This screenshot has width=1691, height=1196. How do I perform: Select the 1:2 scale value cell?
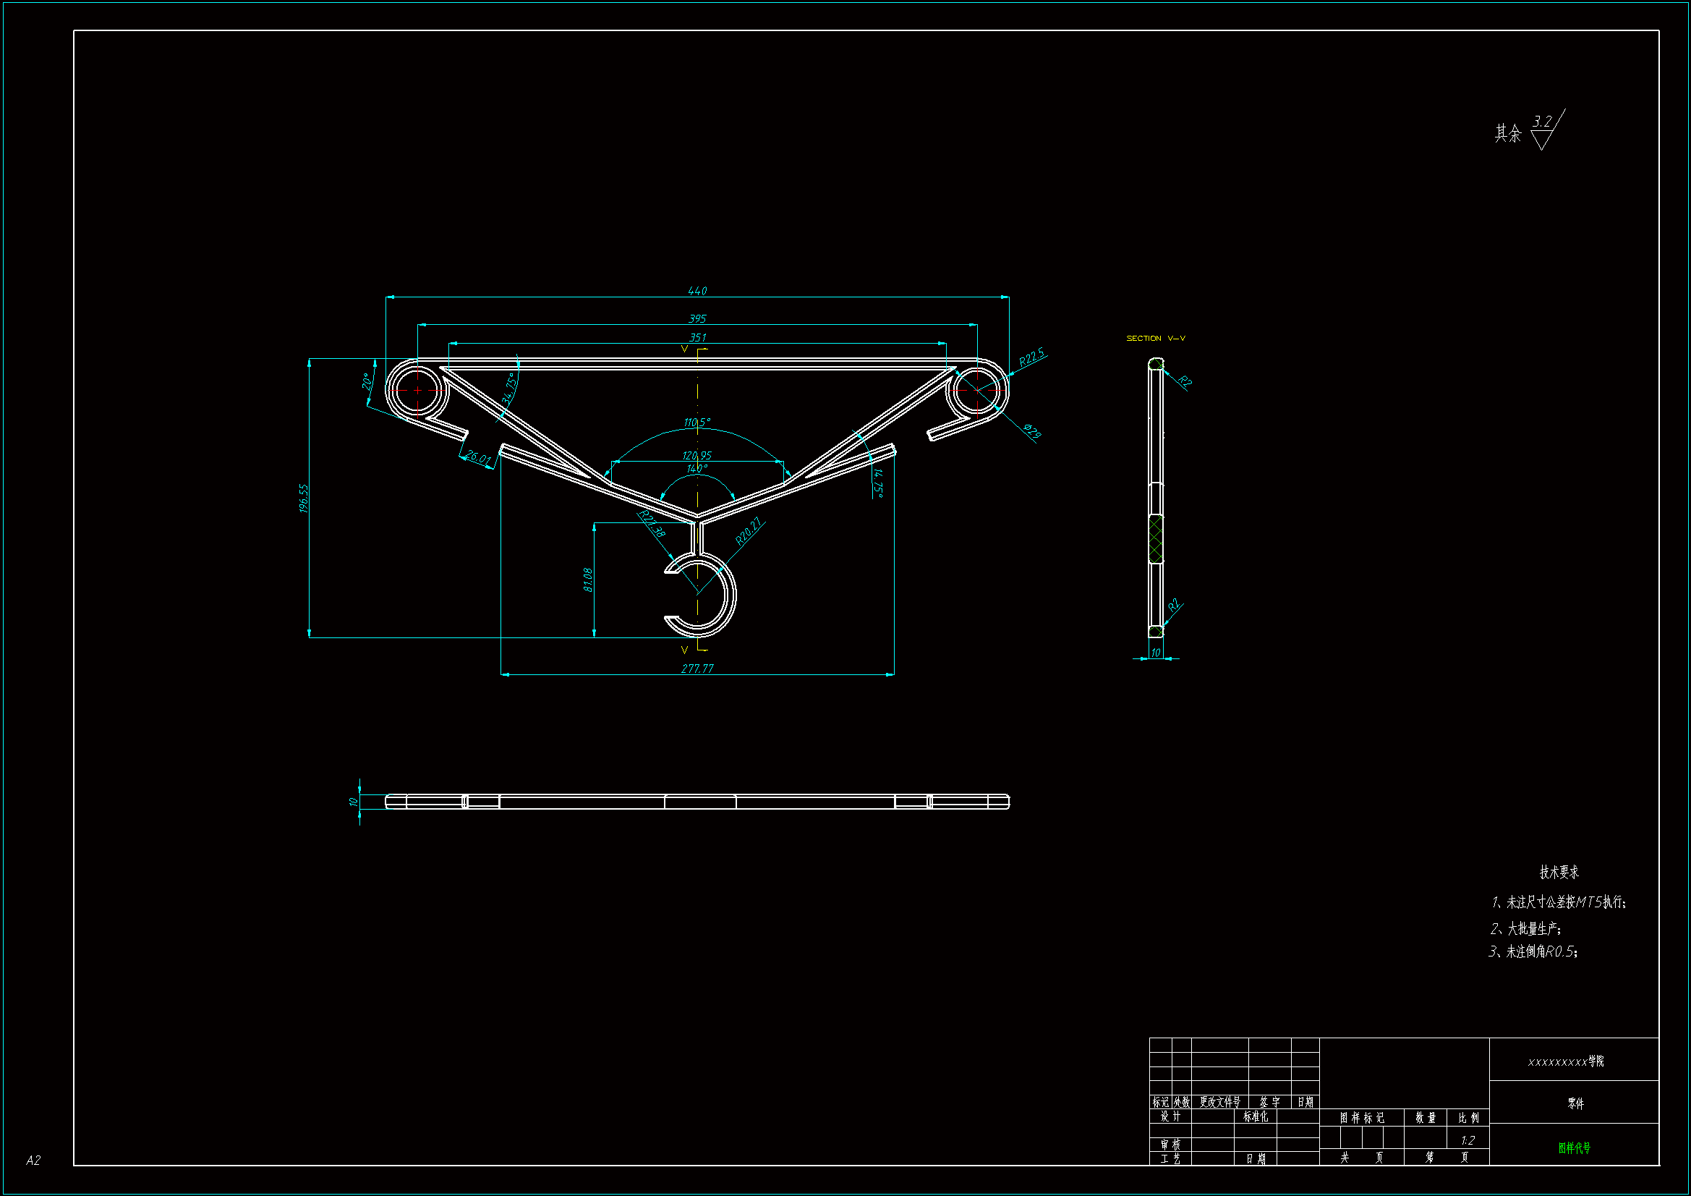1467,1140
